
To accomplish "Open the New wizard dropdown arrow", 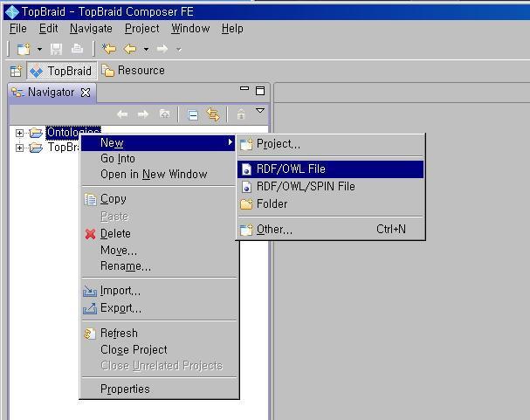I will pyautogui.click(x=39, y=49).
